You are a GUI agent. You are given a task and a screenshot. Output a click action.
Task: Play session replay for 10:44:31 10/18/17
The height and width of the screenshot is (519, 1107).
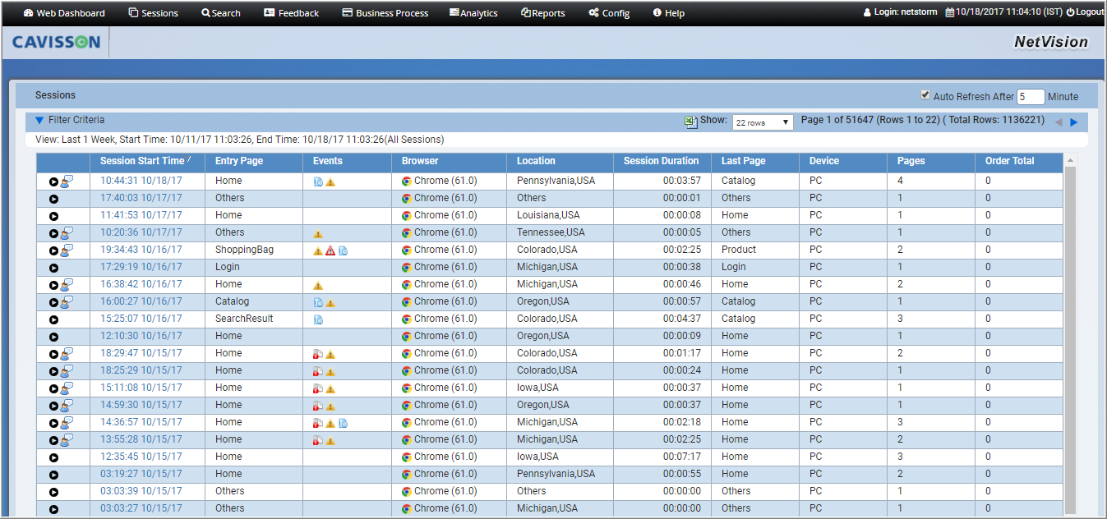coord(53,181)
